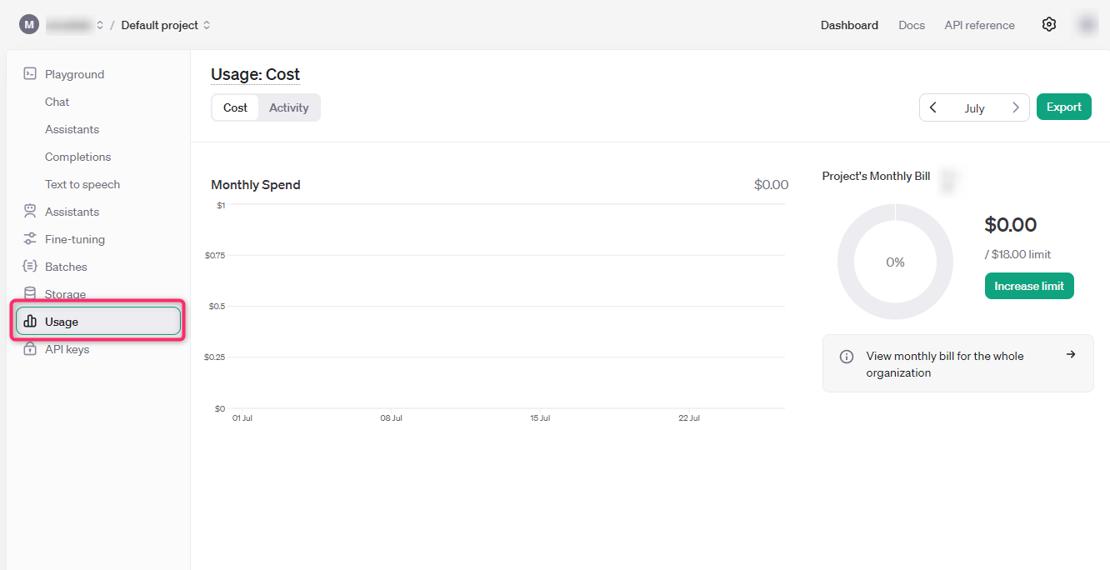Go to previous month with left chevron
This screenshot has height=570, width=1110.
pos(933,107)
